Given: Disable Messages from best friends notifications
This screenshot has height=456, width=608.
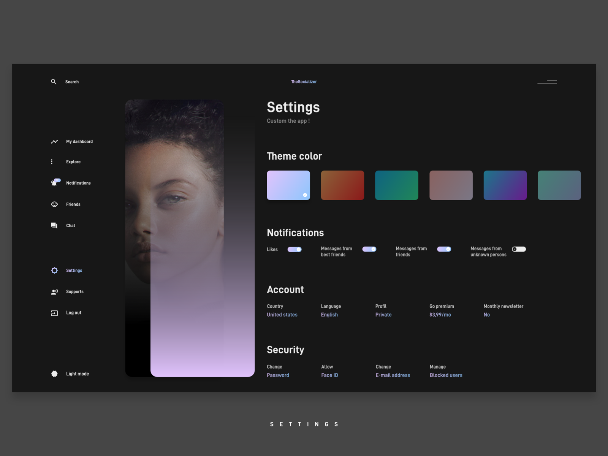Looking at the screenshot, I should click(x=369, y=249).
